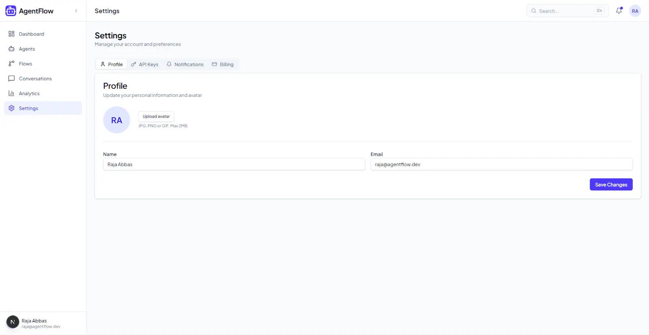Select Settings in the sidebar
This screenshot has height=335, width=649.
click(43, 108)
